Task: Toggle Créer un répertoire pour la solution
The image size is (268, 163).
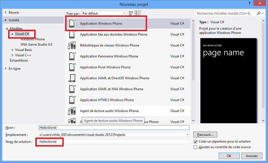Action: click(195, 142)
